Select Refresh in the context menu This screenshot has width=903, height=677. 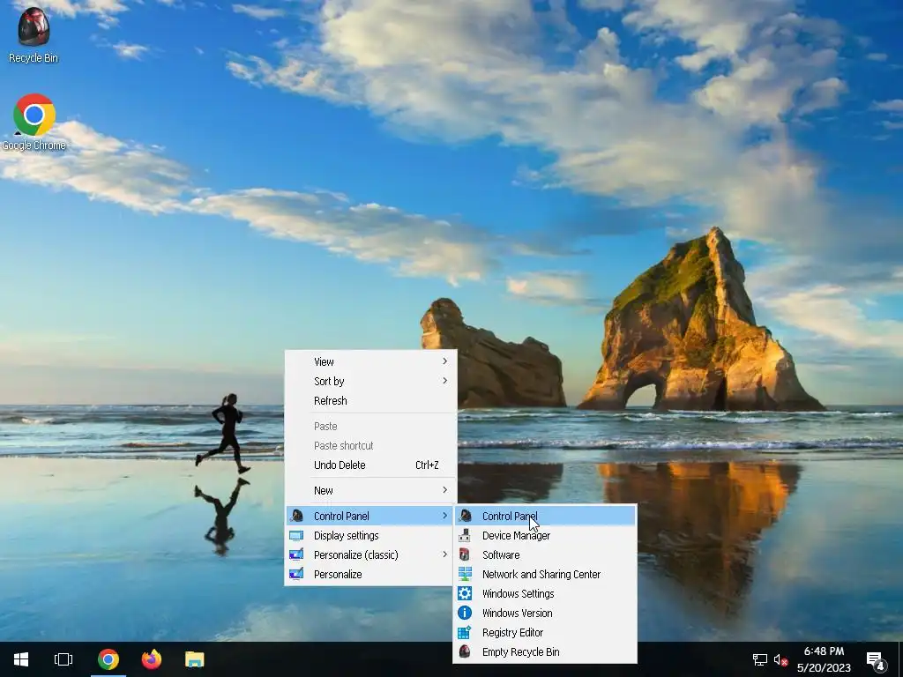pos(370,401)
